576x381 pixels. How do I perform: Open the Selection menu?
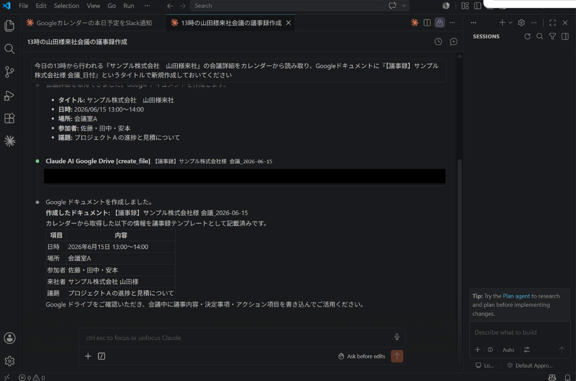click(x=67, y=6)
